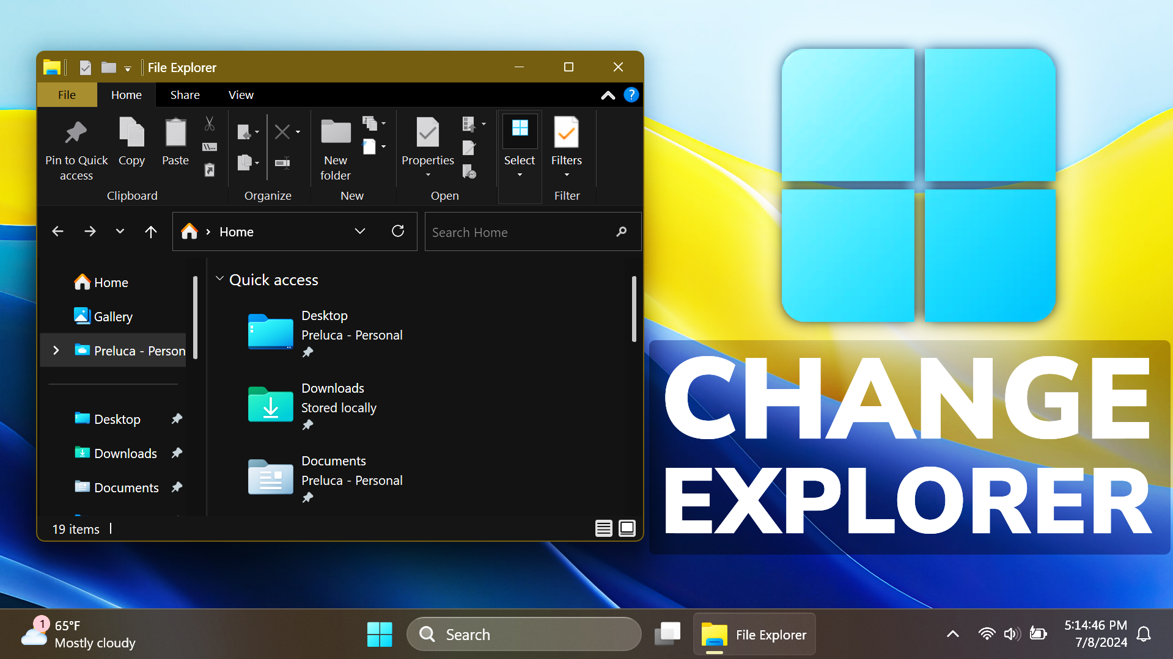Click the search magnifier in Search Home box
This screenshot has height=659, width=1173.
pos(622,231)
